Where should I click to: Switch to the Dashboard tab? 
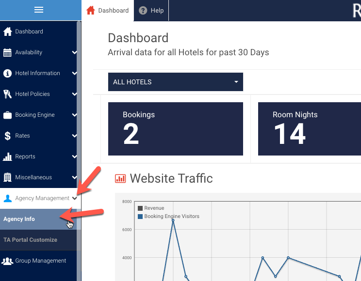click(x=108, y=10)
